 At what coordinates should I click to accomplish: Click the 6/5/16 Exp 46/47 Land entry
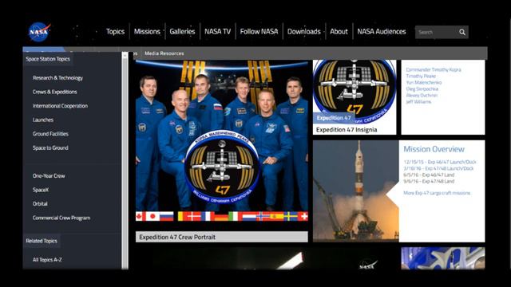pyautogui.click(x=429, y=175)
